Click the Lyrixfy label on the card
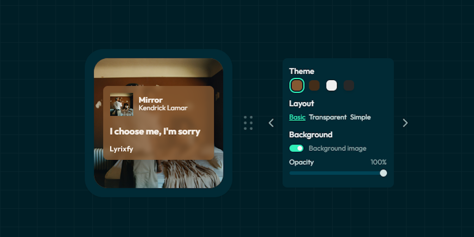 coord(121,149)
